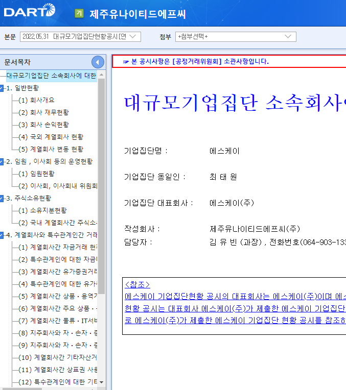Viewport: 346px width, 390px height.
Task: Open the 첨부 attachment selection dropdown
Action: (x=236, y=37)
